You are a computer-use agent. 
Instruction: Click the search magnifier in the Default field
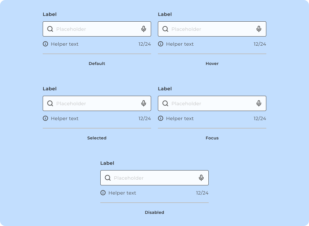pyautogui.click(x=50, y=29)
